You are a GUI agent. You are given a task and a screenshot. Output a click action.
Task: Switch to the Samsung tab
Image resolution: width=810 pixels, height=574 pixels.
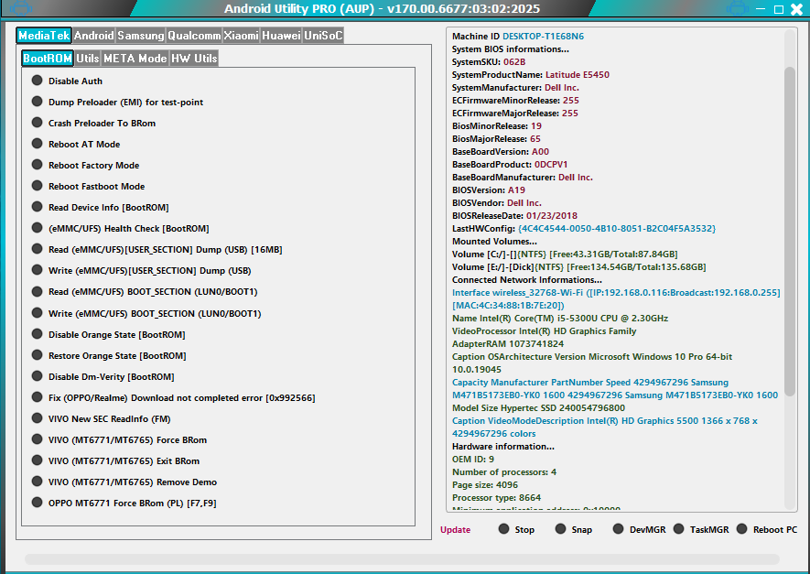140,35
